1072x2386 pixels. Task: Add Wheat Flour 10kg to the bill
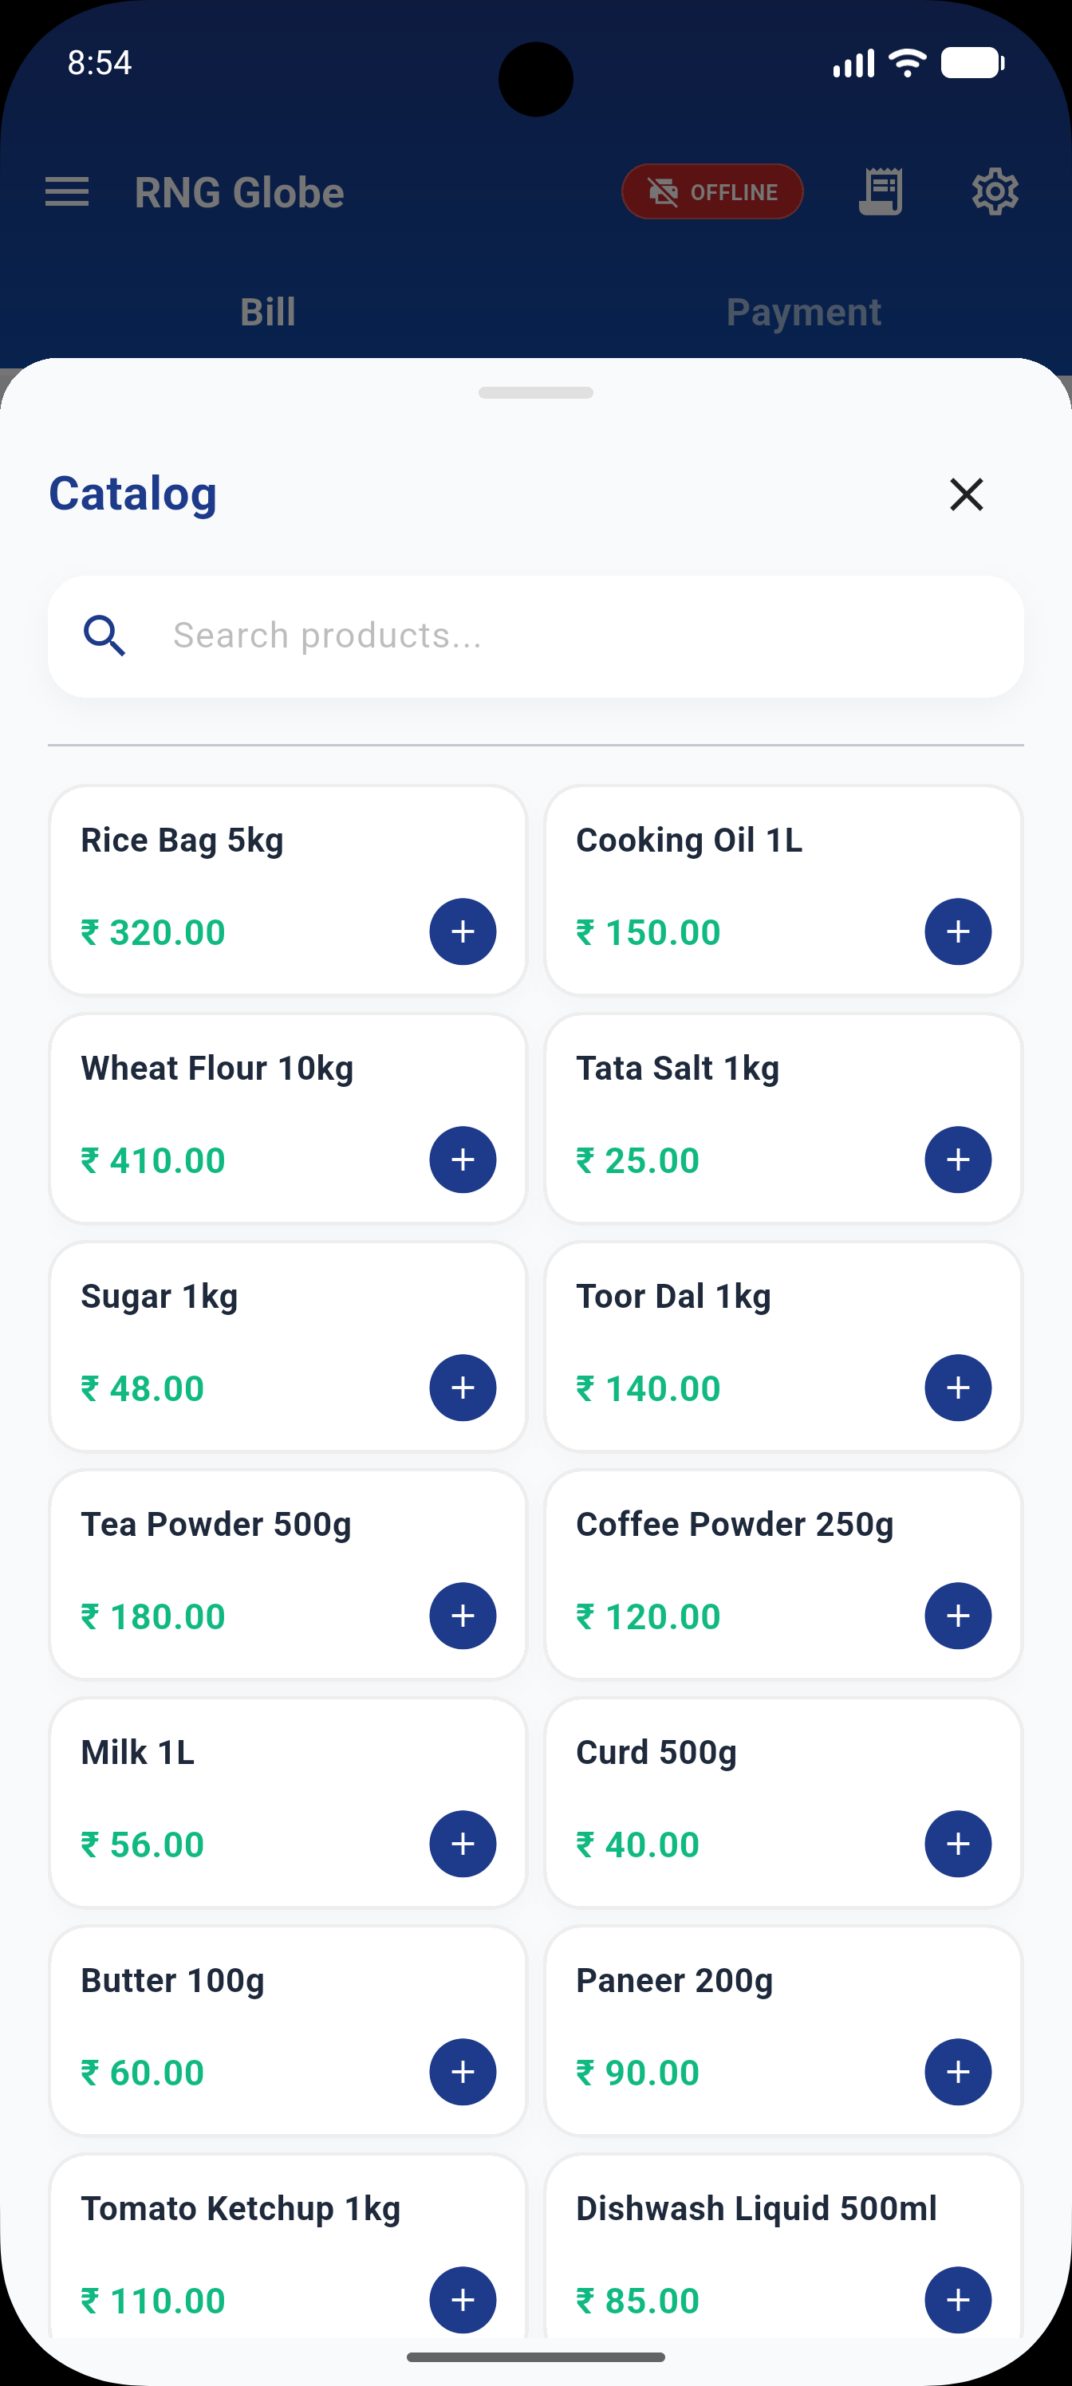click(x=463, y=1160)
